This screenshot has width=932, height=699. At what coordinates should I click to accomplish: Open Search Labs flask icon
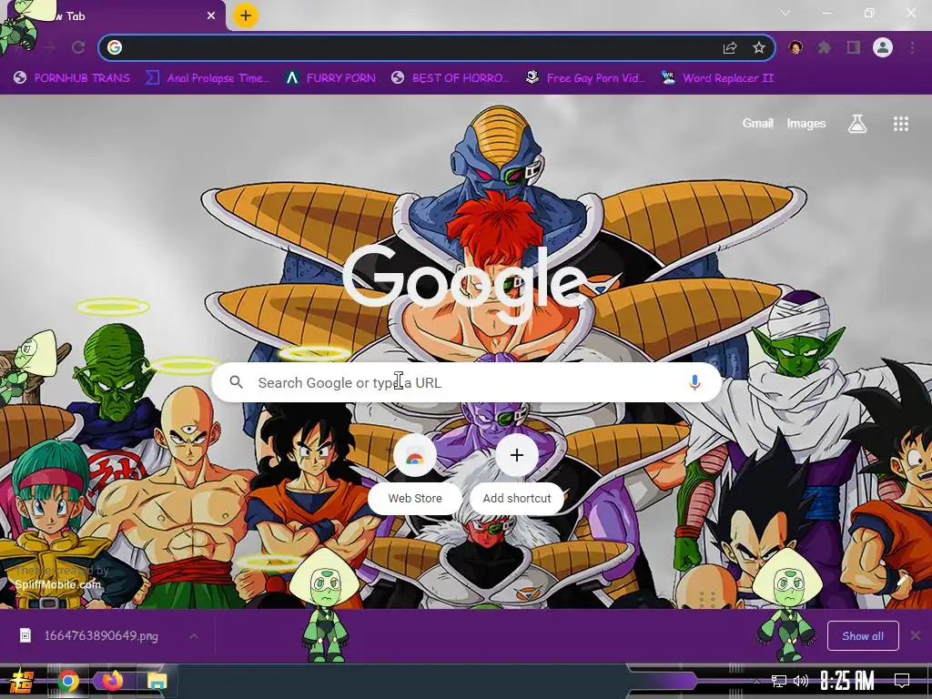click(857, 124)
